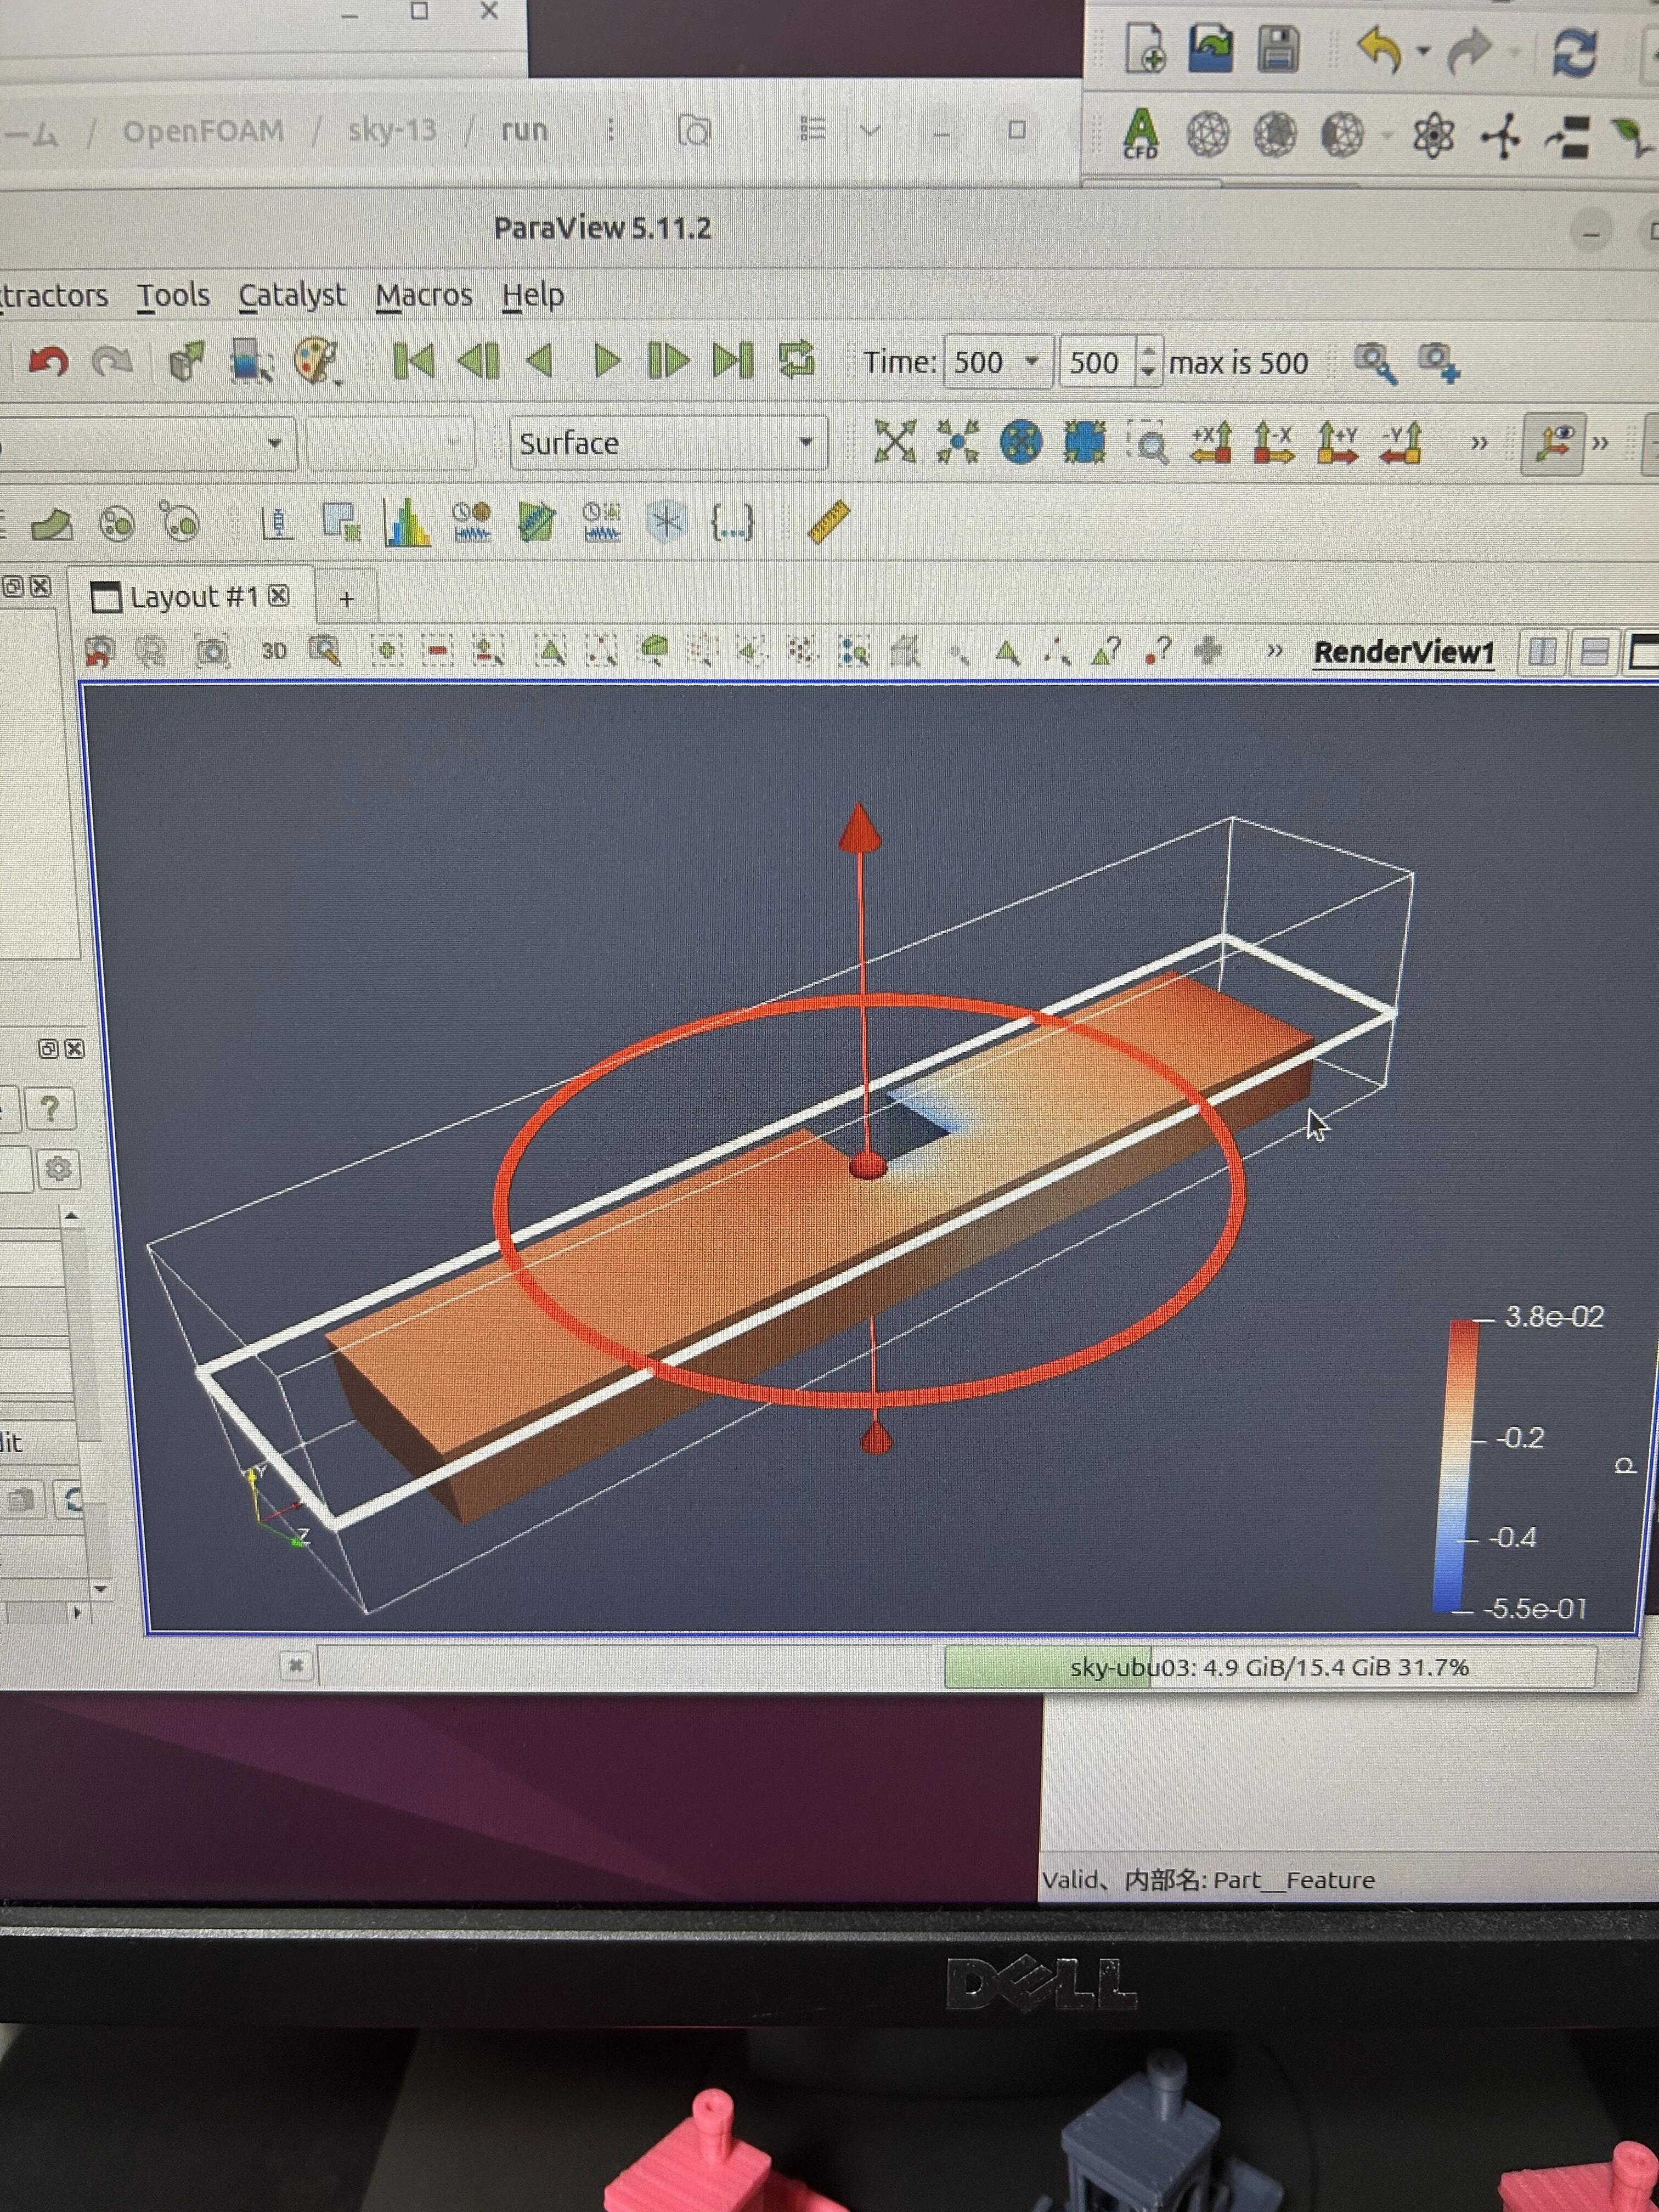Screen dimensions: 1659x2212
Task: Play the animation forward
Action: (x=605, y=361)
